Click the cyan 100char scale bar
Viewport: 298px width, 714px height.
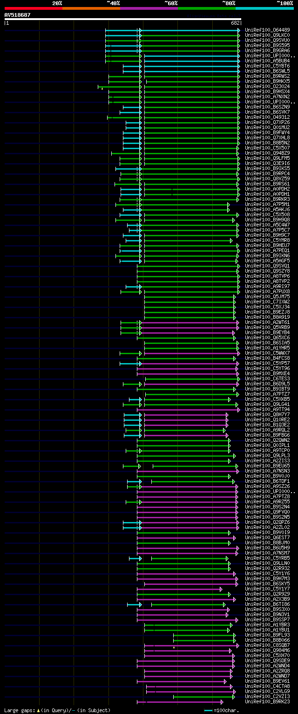[x=209, y=710]
